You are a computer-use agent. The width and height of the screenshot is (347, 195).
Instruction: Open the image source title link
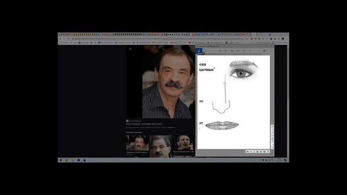coord(144,124)
